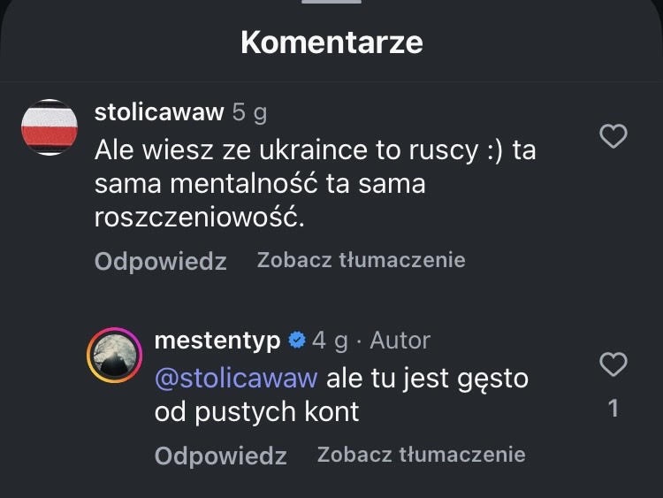Like mestentyp's reply using the heart icon
The width and height of the screenshot is (663, 498).
[x=613, y=364]
